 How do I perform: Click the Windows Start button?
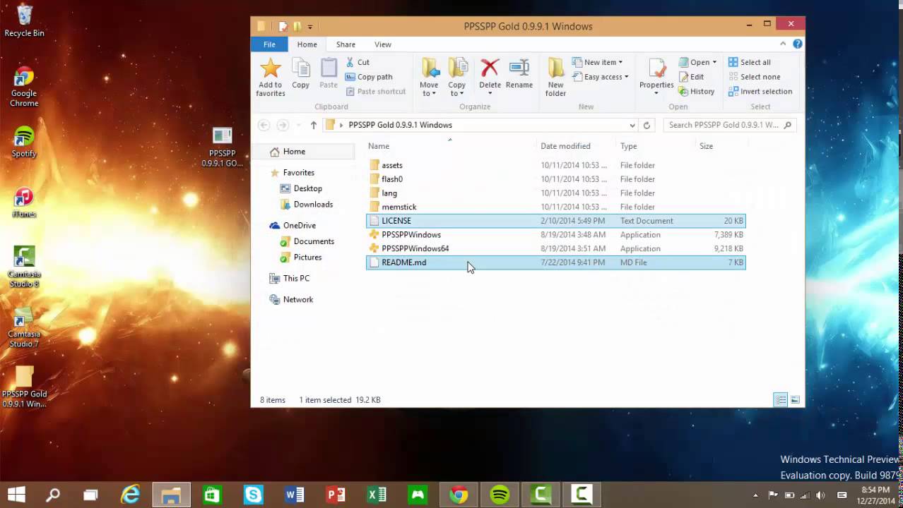16,495
